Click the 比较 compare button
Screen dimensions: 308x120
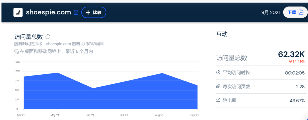(x=94, y=12)
